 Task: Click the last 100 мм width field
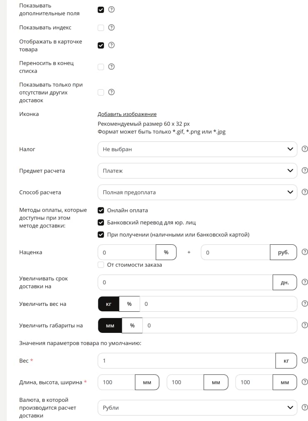(x=254, y=382)
